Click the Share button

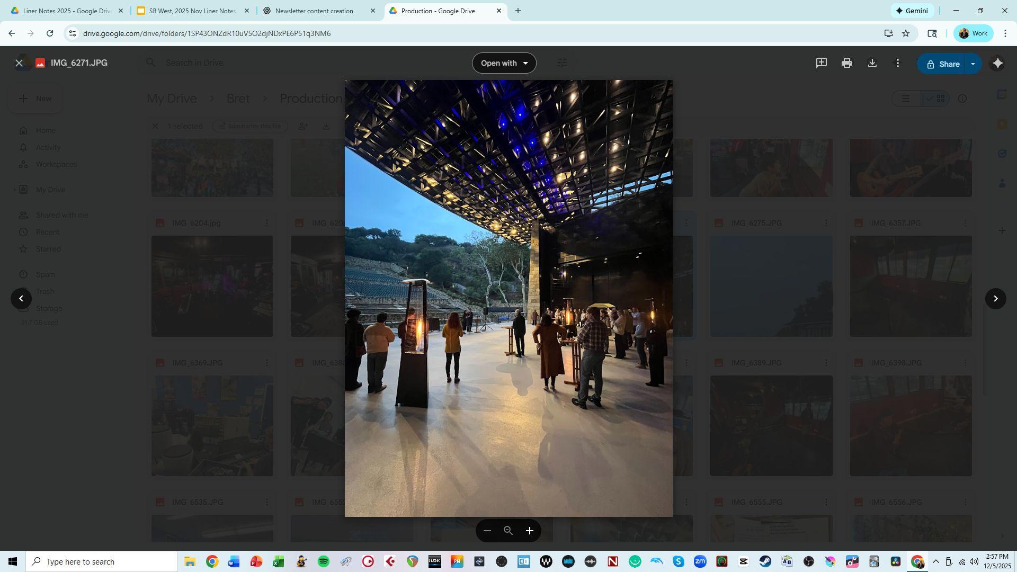point(943,64)
